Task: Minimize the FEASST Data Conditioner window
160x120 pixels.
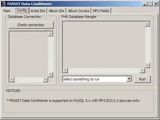Action: [145, 4]
